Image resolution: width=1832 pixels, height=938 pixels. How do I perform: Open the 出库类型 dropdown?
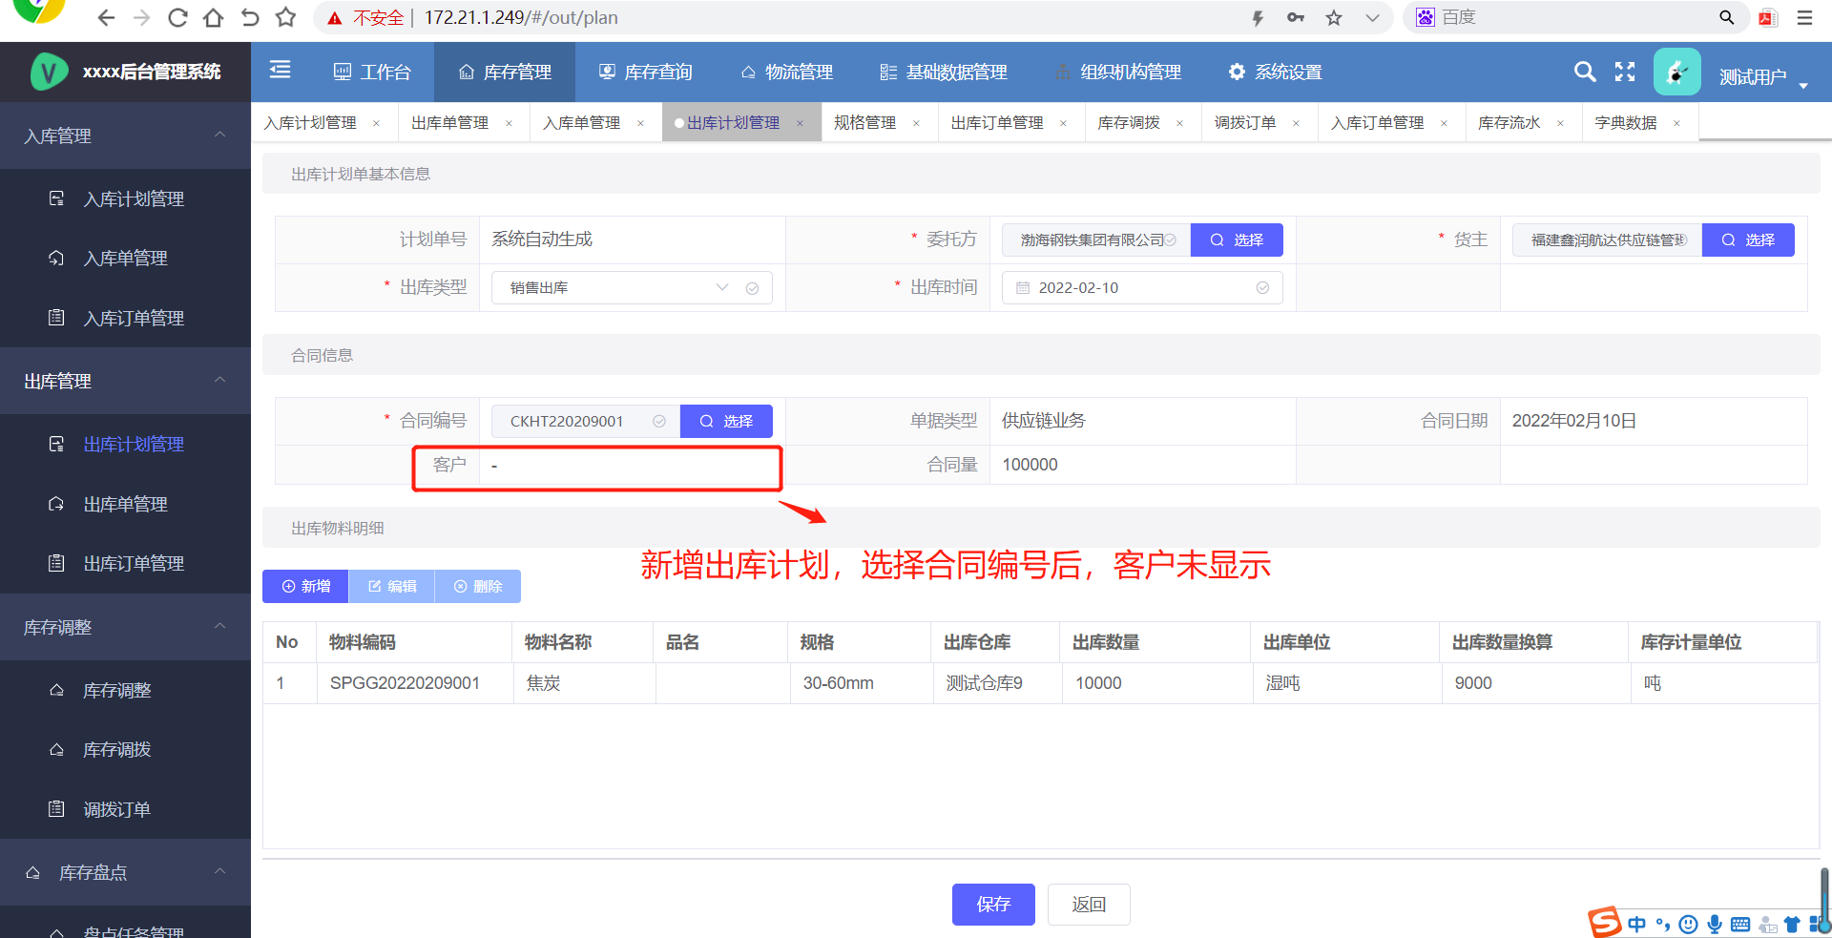[x=632, y=287]
